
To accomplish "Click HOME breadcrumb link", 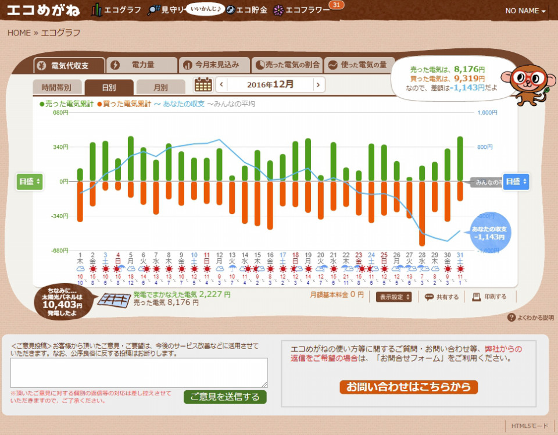I will click(19, 33).
